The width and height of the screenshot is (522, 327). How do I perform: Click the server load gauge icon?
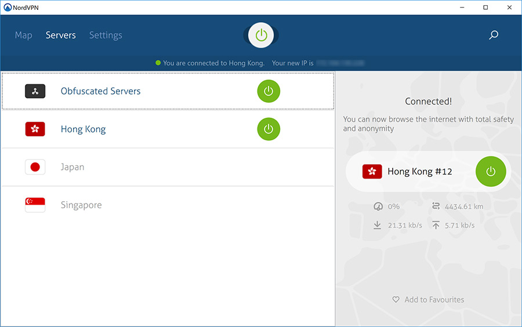coord(378,206)
